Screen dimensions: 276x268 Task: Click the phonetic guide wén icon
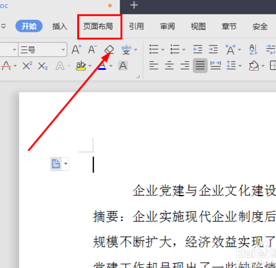click(126, 49)
